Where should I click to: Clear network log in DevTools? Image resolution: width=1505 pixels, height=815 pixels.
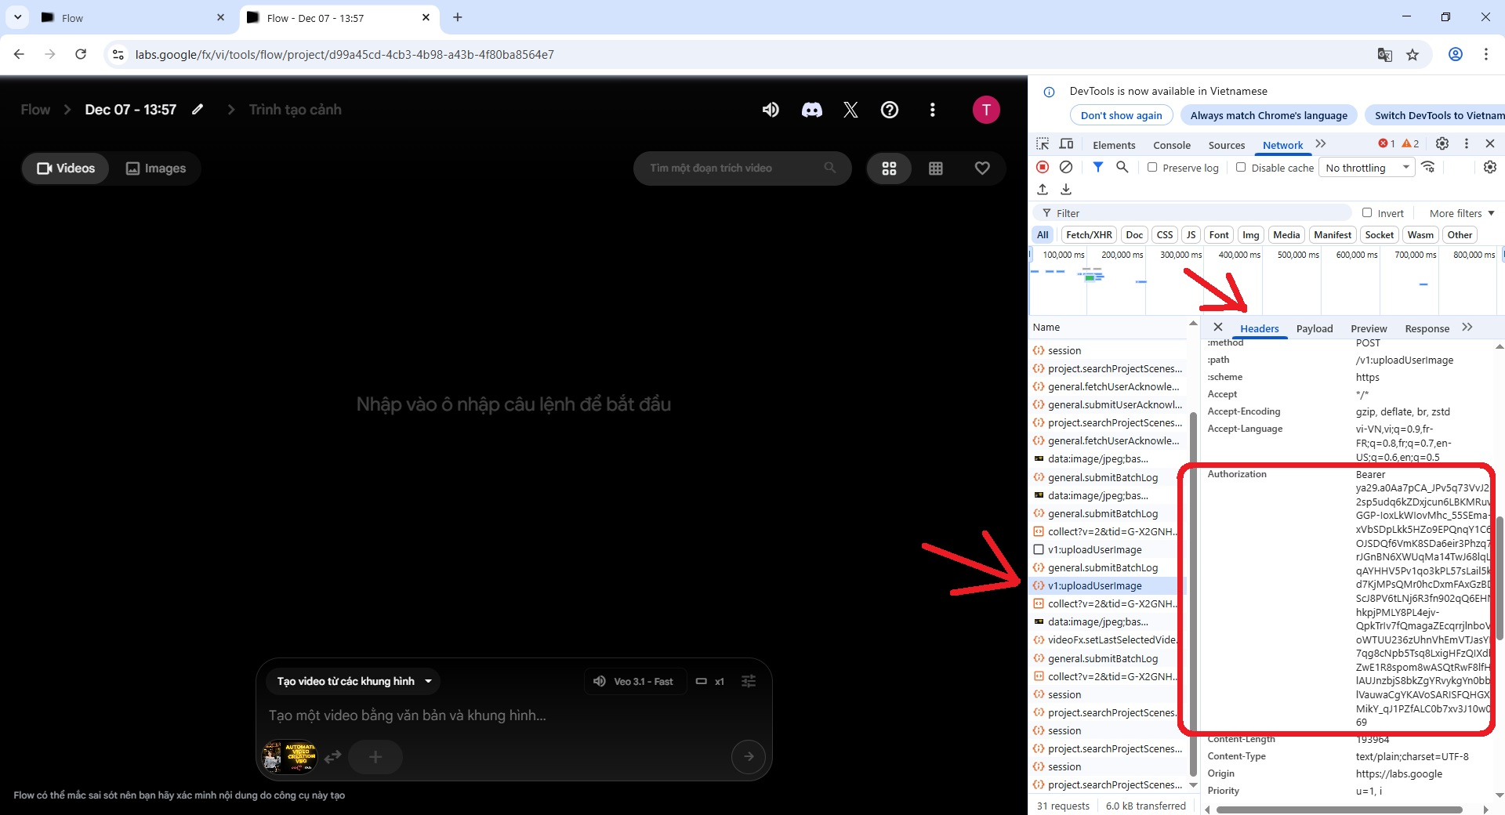pyautogui.click(x=1066, y=167)
